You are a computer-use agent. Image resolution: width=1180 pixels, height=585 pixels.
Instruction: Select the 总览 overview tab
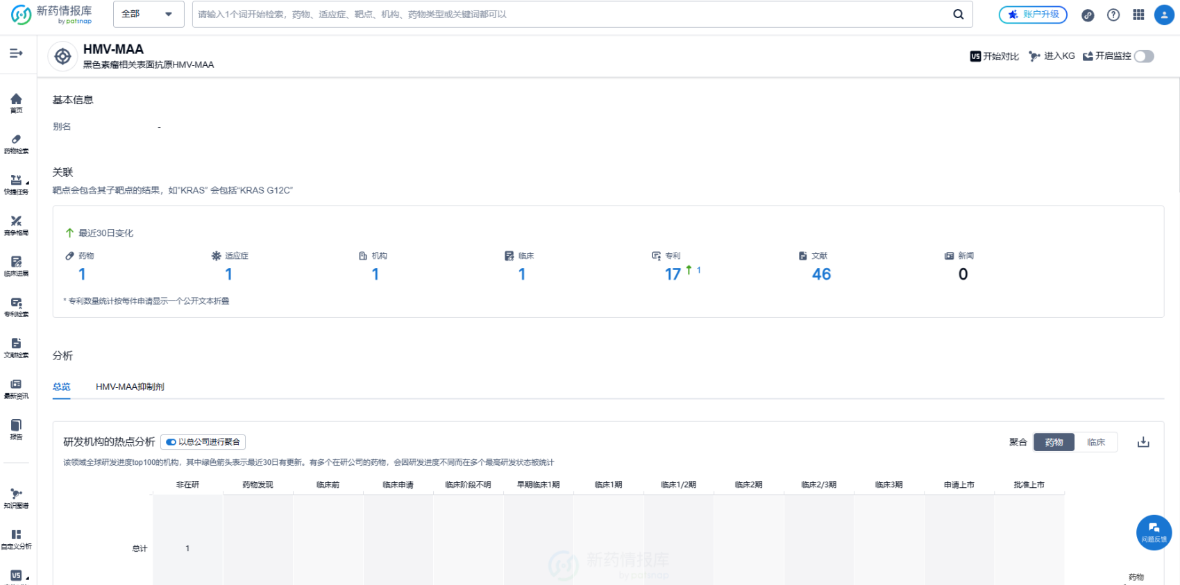tap(62, 387)
